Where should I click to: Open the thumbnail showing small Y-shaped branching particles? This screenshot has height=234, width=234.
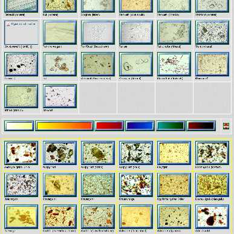[60, 96]
